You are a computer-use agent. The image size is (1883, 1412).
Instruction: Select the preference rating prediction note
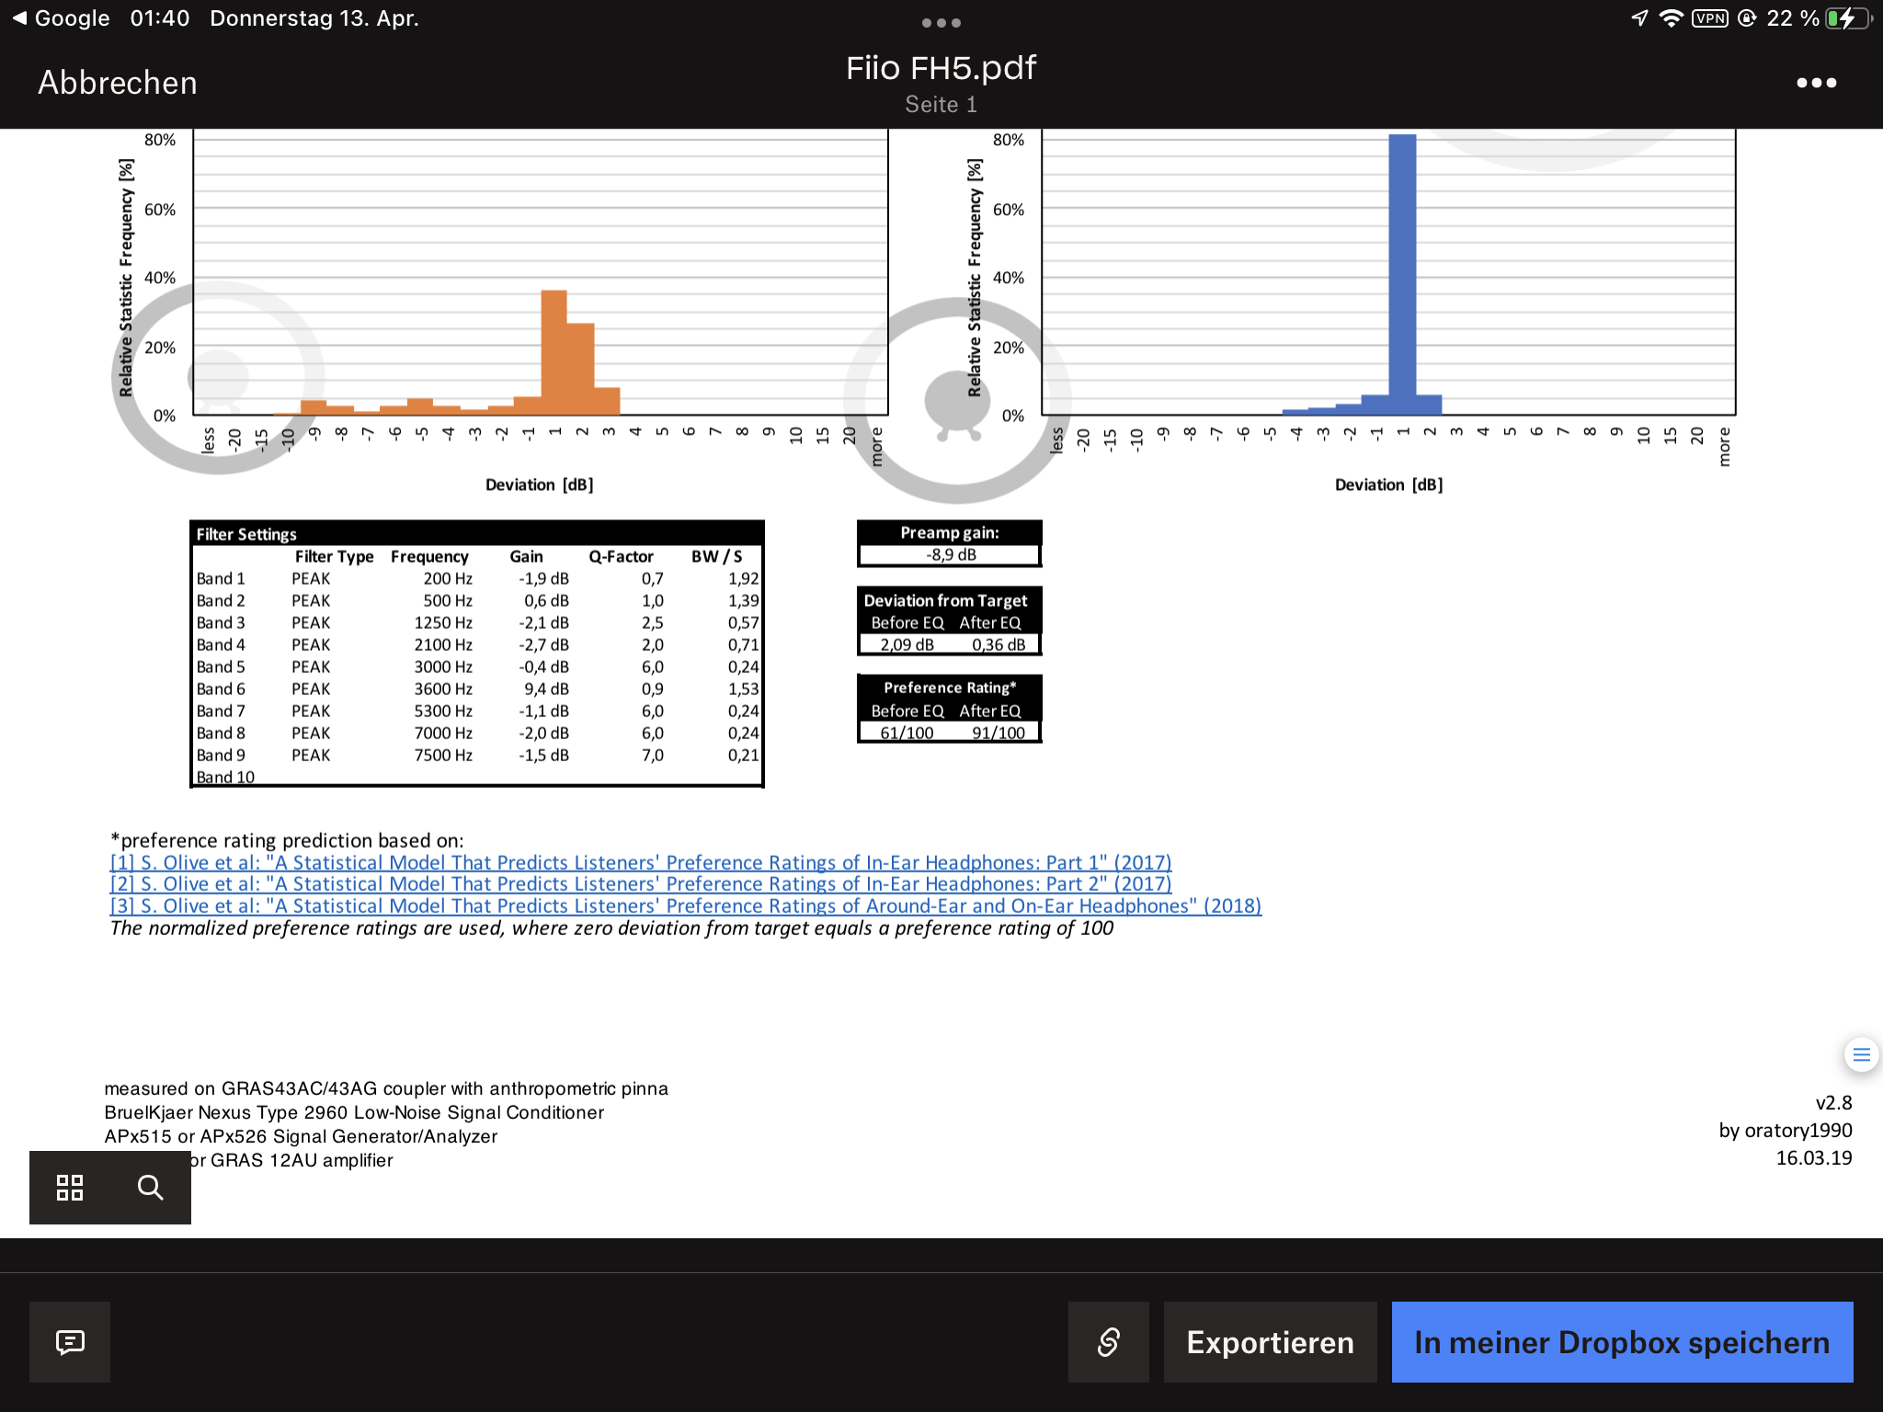coord(287,840)
